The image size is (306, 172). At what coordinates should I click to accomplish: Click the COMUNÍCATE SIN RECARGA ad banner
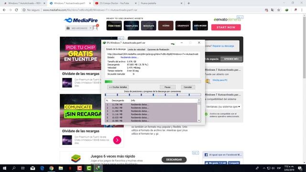(x=81, y=110)
